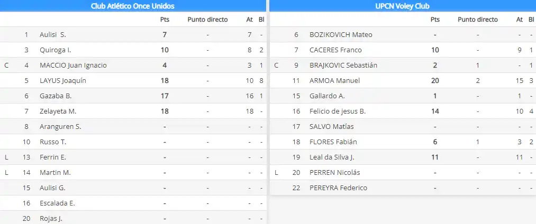Screen dimensions: 536x224
Task: Click on LAYUS Joaquín name
Action: click(63, 81)
